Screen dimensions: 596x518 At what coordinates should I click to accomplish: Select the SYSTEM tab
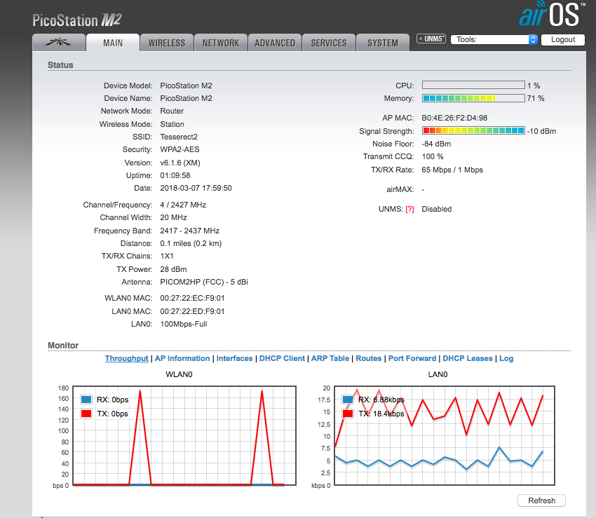coord(383,43)
